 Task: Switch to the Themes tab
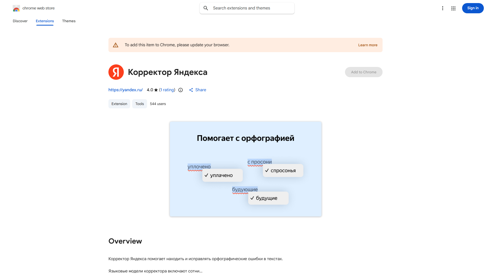click(x=69, y=21)
